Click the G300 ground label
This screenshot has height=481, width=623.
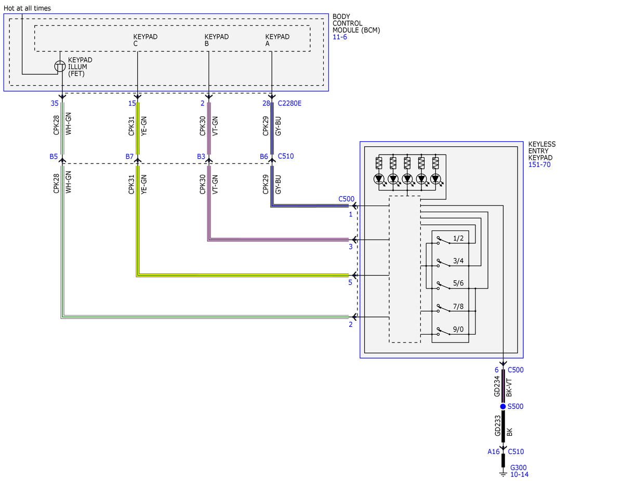coord(518,468)
